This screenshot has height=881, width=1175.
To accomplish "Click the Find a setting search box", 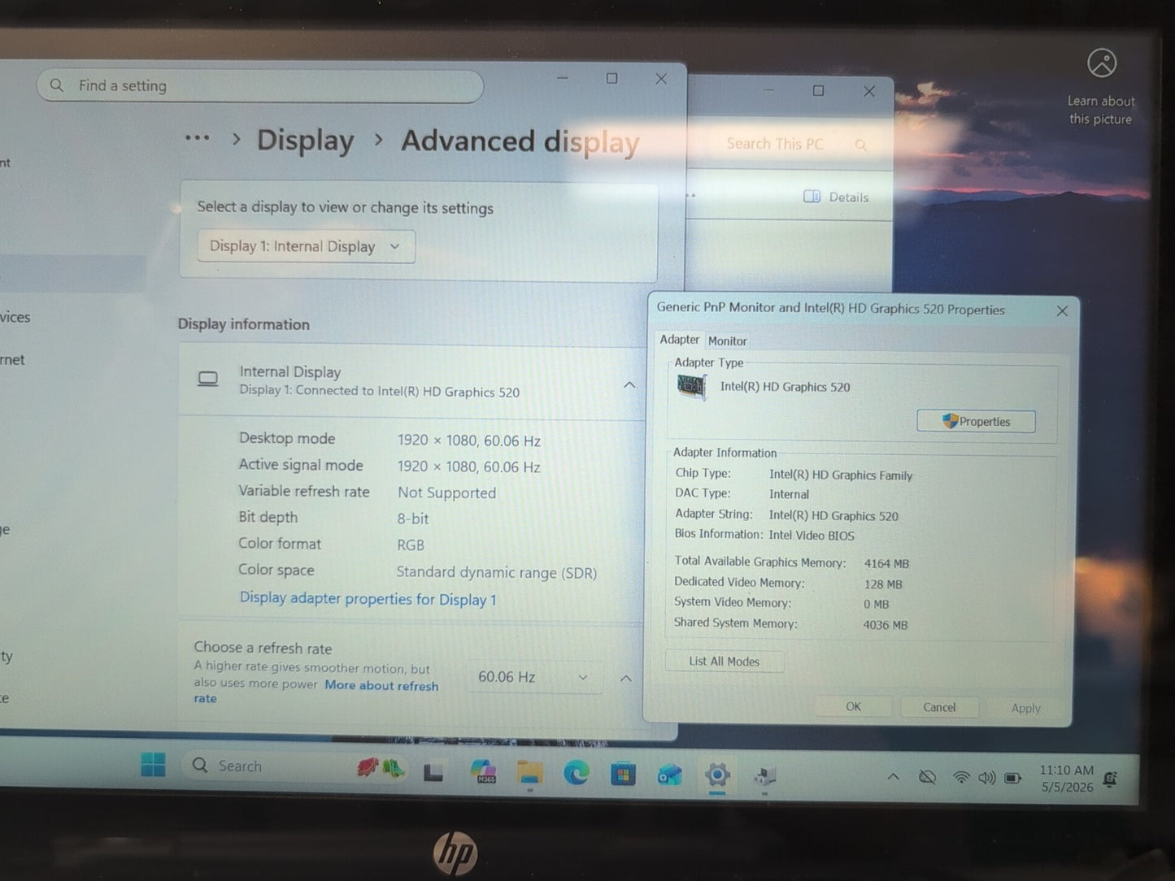I will tap(260, 85).
